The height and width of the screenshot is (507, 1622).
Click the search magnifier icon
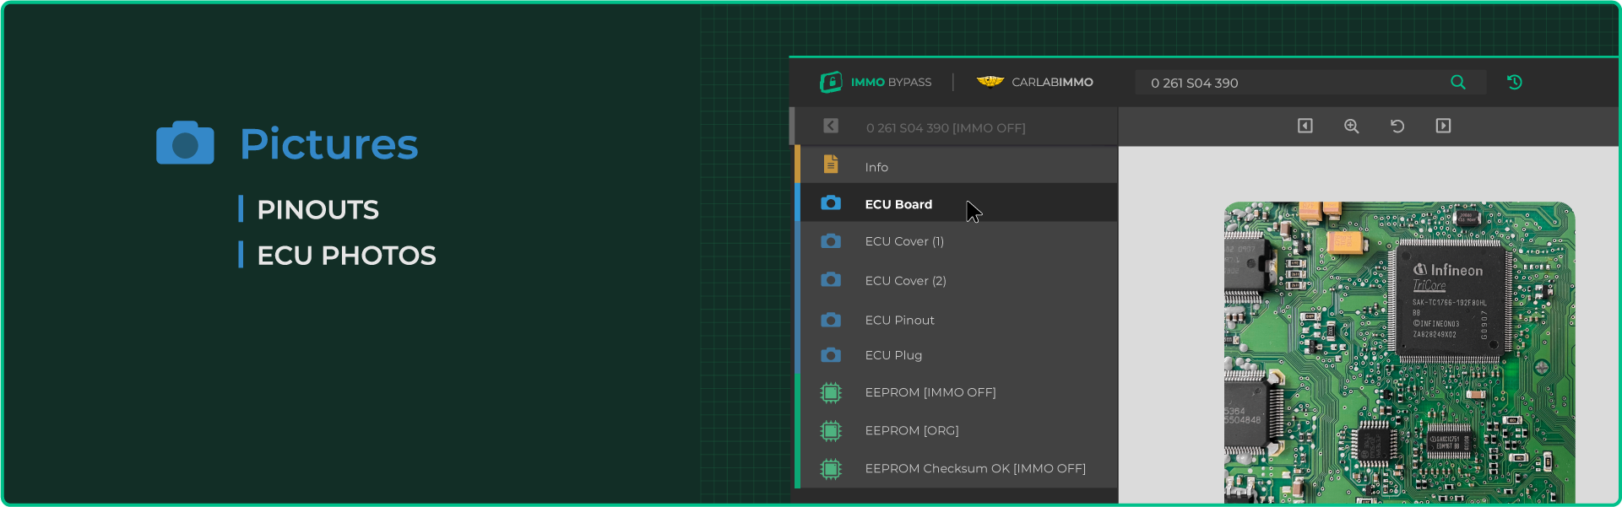pyautogui.click(x=1457, y=82)
